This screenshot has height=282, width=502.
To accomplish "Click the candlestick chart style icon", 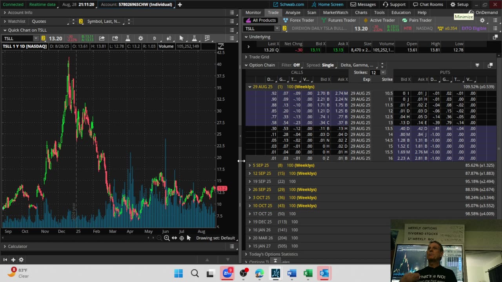I will (x=169, y=38).
